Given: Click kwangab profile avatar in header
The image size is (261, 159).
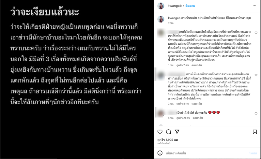Looking at the screenshot, I should tap(161, 6).
